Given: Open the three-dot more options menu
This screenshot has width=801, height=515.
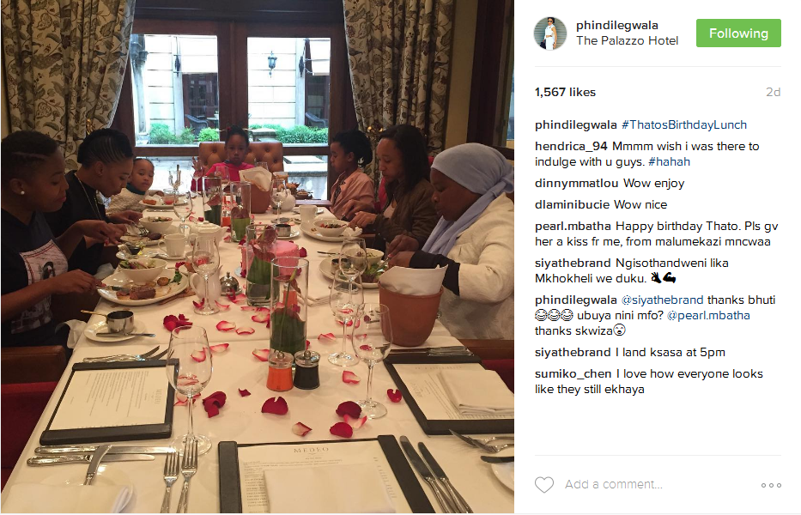Looking at the screenshot, I should 771,485.
